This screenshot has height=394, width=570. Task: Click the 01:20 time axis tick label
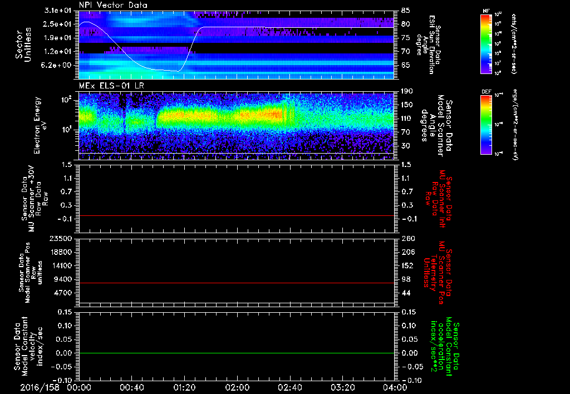[x=184, y=387]
